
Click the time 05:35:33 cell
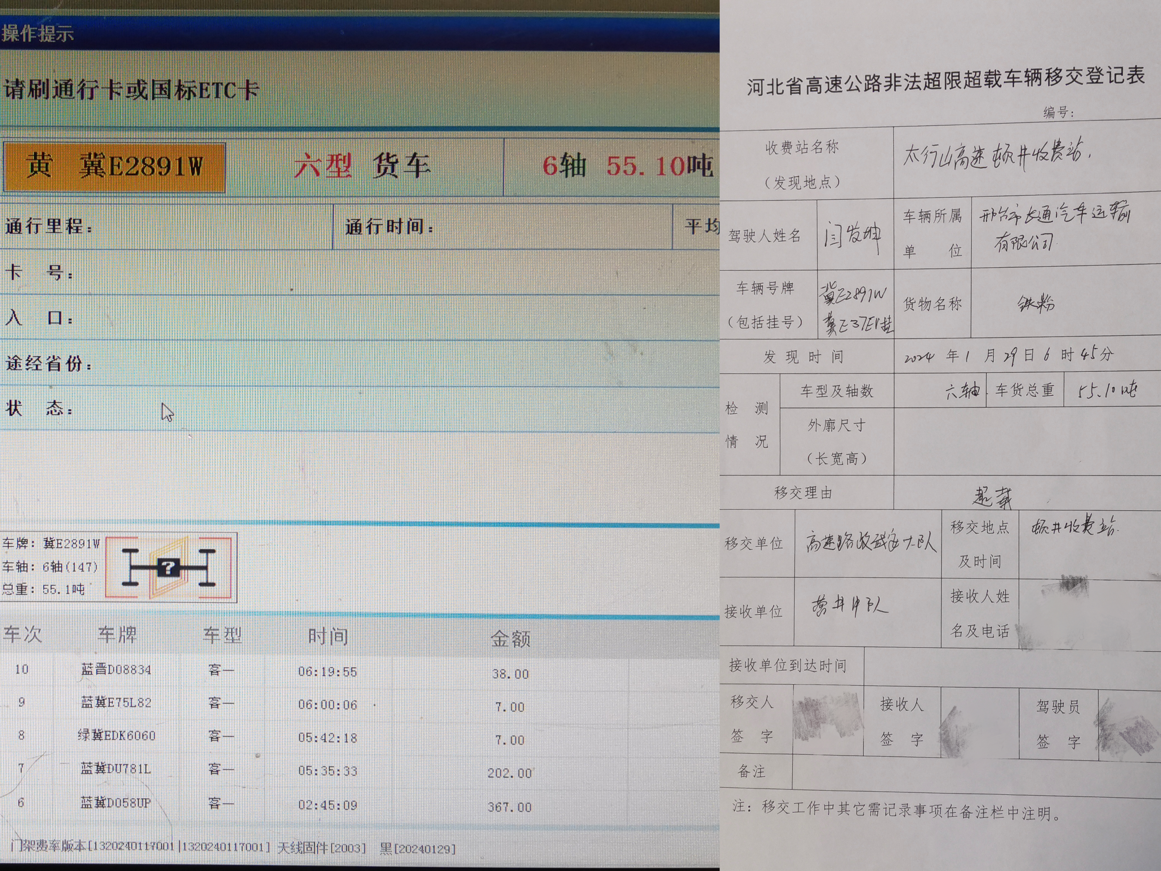(x=327, y=771)
